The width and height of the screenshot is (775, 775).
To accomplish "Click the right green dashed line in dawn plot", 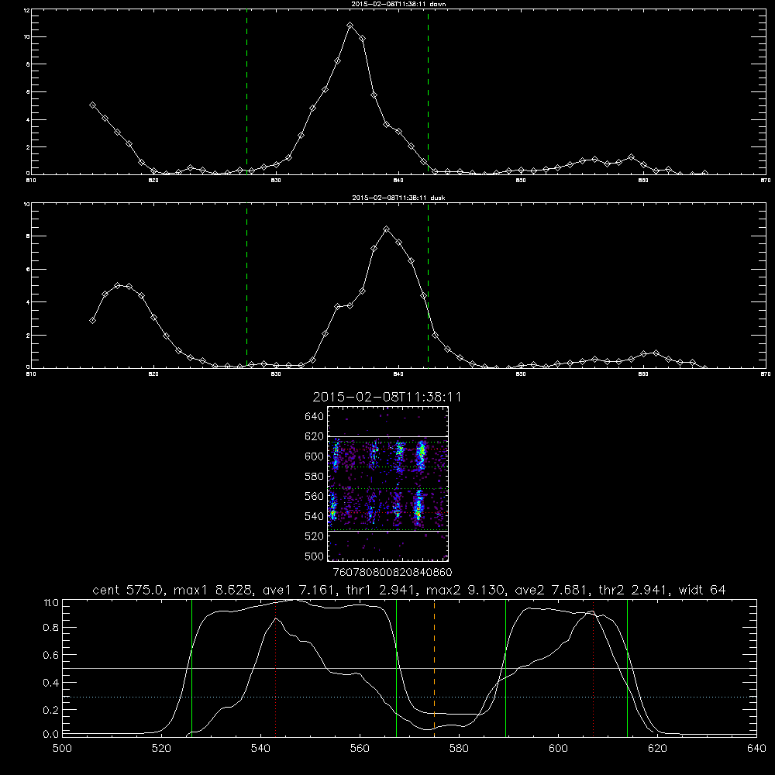I will (x=428, y=92).
